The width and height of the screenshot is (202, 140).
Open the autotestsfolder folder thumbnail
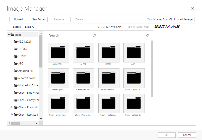point(84,78)
